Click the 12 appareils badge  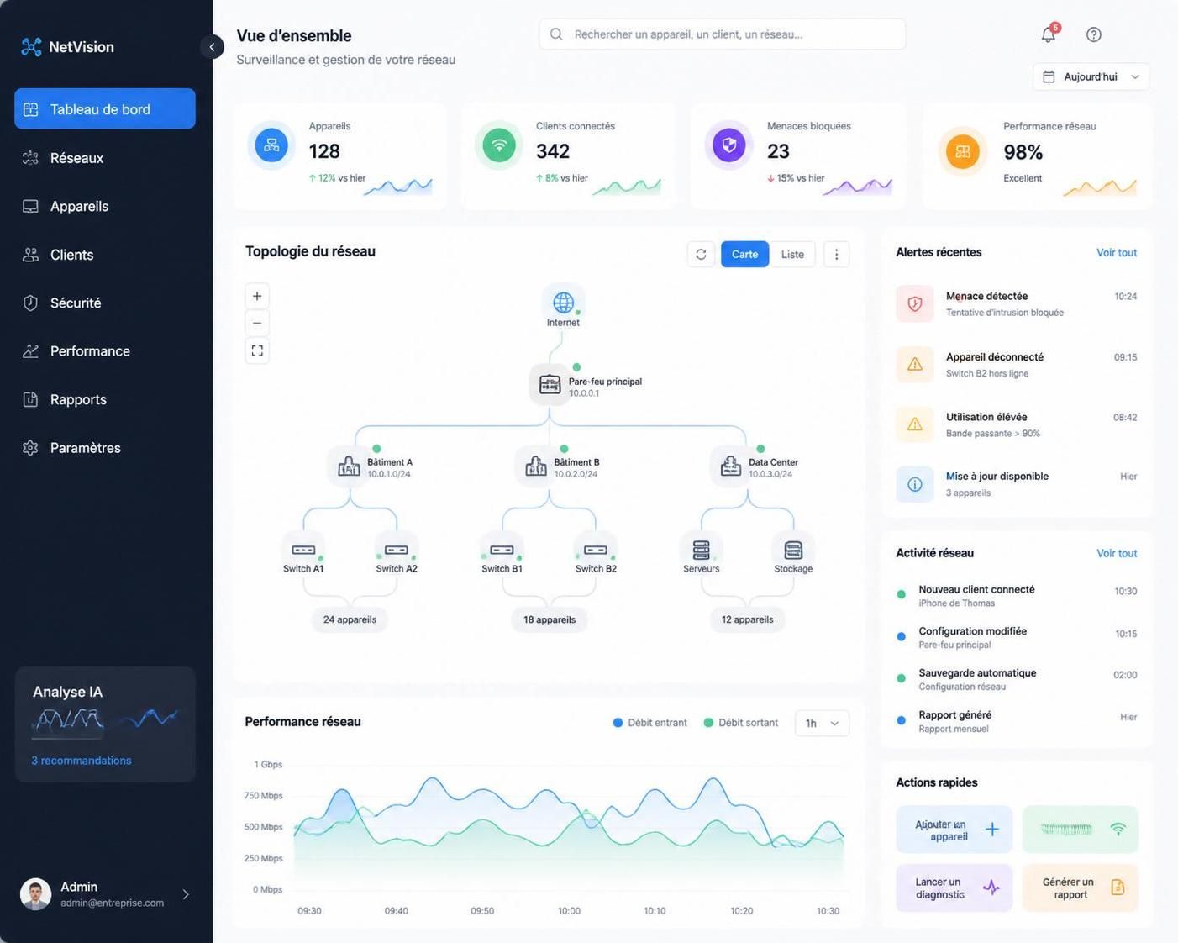748,619
